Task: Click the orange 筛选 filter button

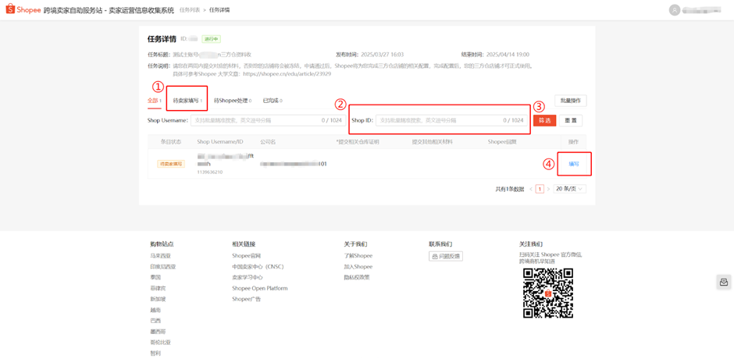Action: [544, 120]
